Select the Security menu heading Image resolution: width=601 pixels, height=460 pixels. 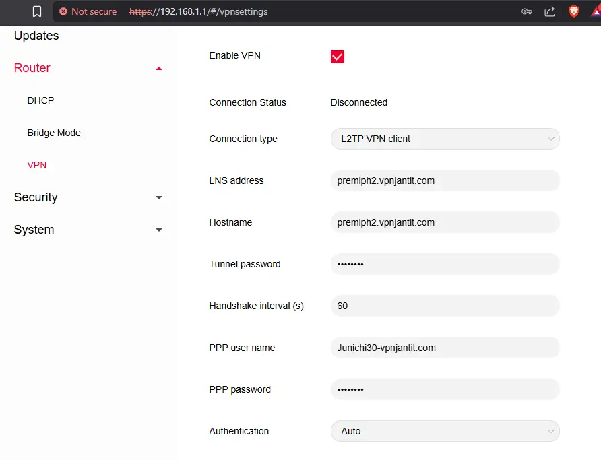pos(36,197)
